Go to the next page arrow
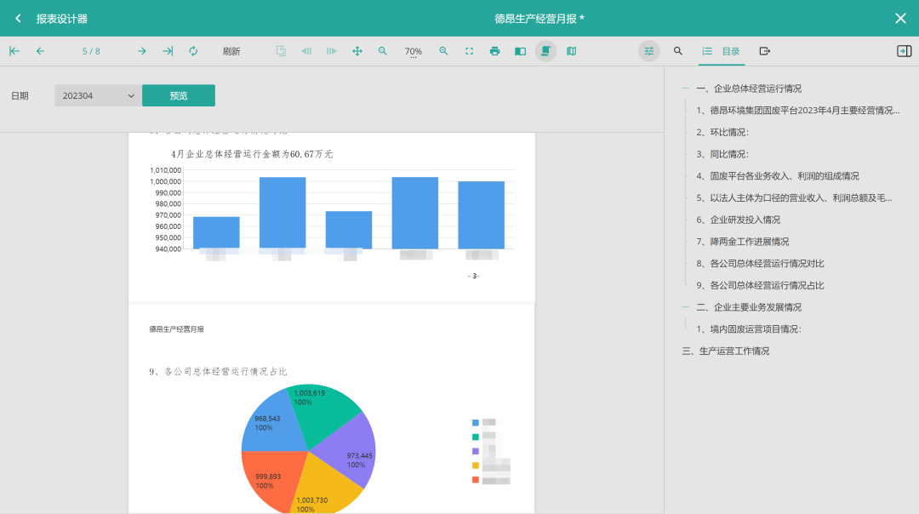This screenshot has width=919, height=514. point(142,52)
